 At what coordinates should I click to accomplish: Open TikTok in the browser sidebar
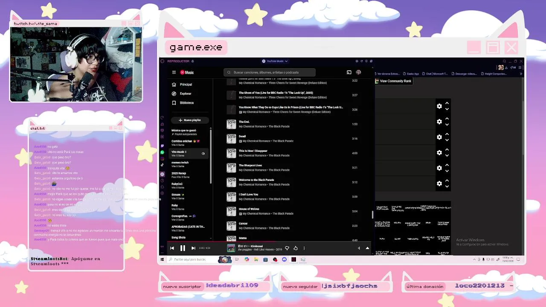(162, 165)
